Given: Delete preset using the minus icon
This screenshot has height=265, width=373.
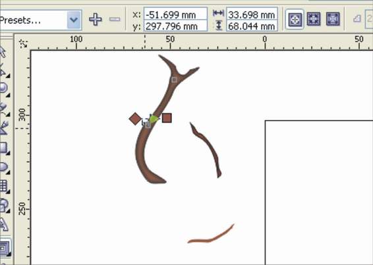Looking at the screenshot, I should (x=115, y=19).
